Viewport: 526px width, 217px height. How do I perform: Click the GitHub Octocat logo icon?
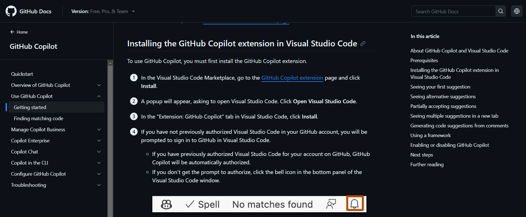tap(11, 11)
